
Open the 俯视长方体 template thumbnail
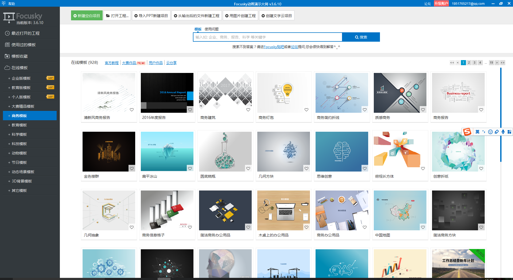pos(400,151)
